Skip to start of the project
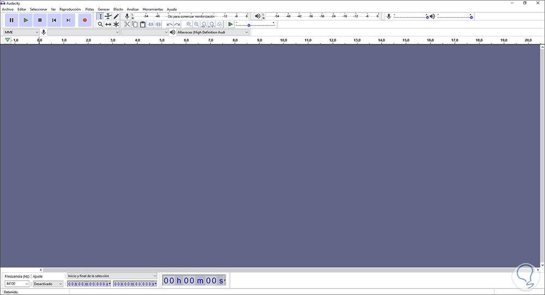Screen dimensions: 545x295 54,20
